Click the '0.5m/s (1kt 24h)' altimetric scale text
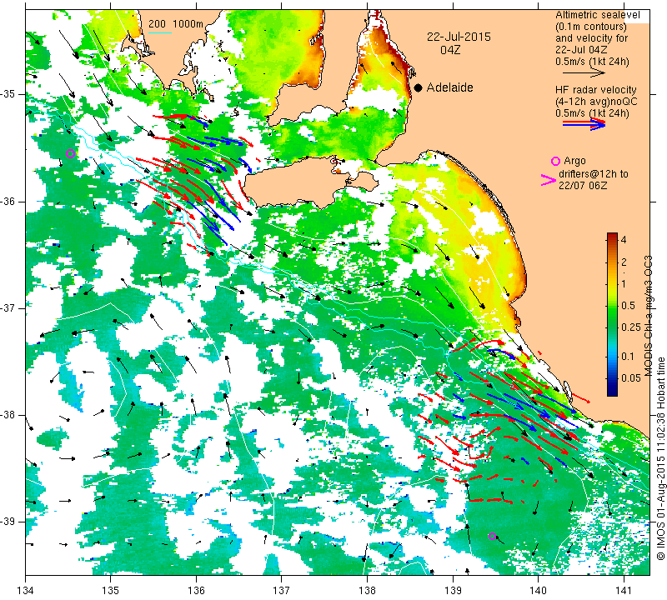Screen dimensions: 667x600 pos(592,62)
